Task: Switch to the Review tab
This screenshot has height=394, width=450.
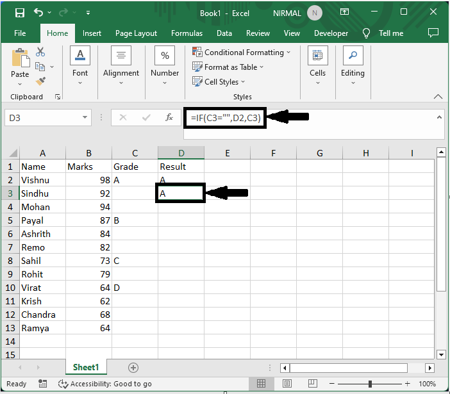Action: [x=258, y=33]
